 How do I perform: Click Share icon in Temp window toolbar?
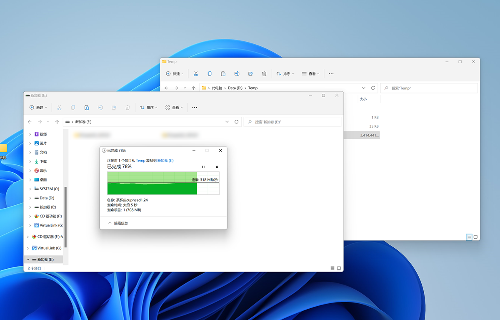250,74
